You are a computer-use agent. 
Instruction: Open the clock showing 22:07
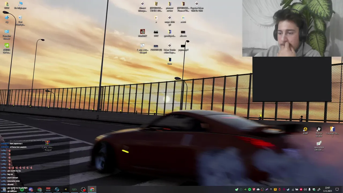[x=327, y=190]
